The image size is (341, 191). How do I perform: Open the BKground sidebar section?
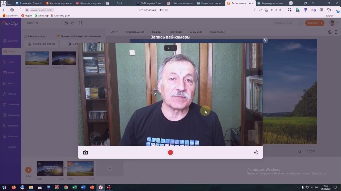click(11, 126)
